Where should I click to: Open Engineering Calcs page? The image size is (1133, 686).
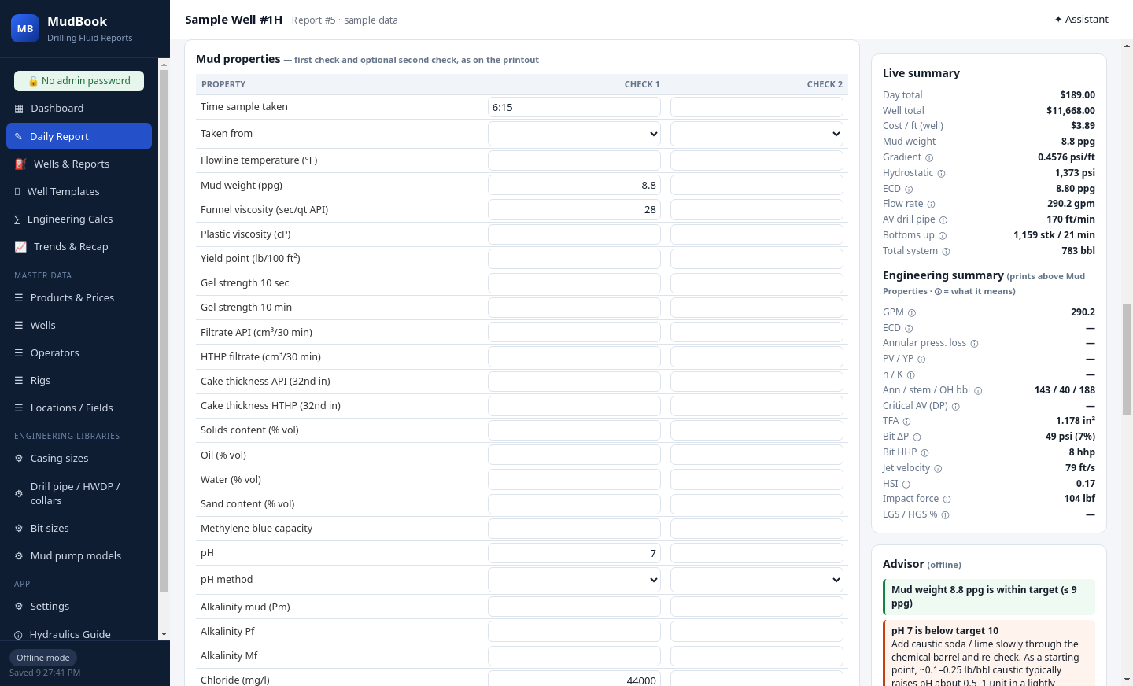point(79,219)
